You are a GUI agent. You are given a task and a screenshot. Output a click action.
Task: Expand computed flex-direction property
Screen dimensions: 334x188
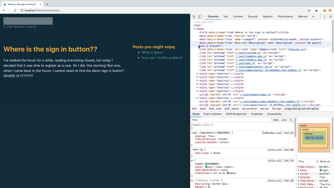pos(299,181)
